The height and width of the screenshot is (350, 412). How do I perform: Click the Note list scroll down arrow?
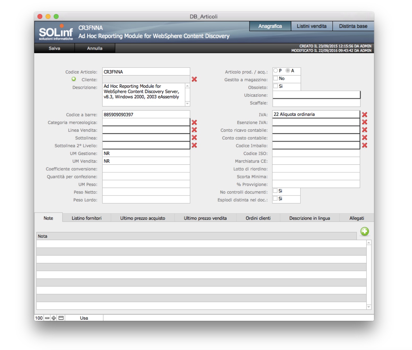pos(369,307)
